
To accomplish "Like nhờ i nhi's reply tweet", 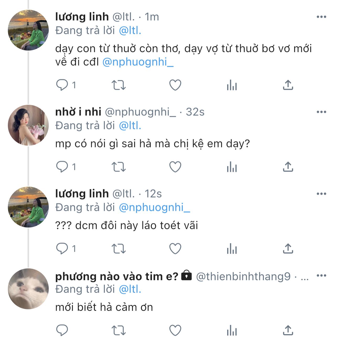I will coord(175,167).
